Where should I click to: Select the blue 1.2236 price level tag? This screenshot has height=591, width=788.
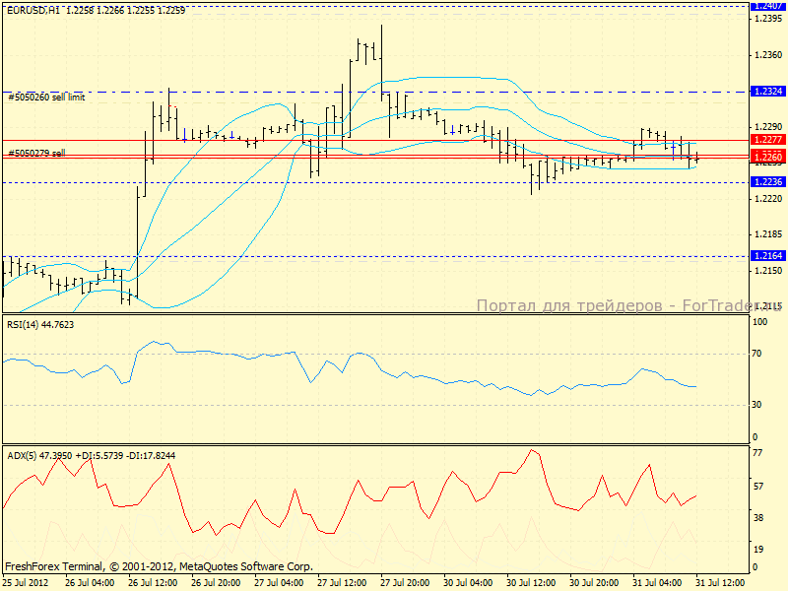click(766, 182)
